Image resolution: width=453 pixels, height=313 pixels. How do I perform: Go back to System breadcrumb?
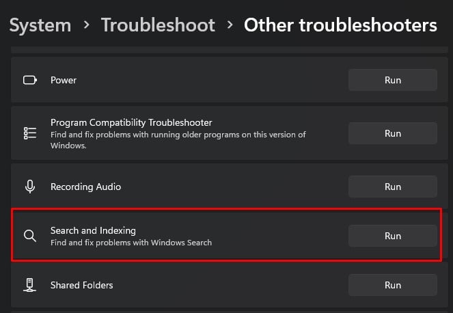[x=40, y=25]
